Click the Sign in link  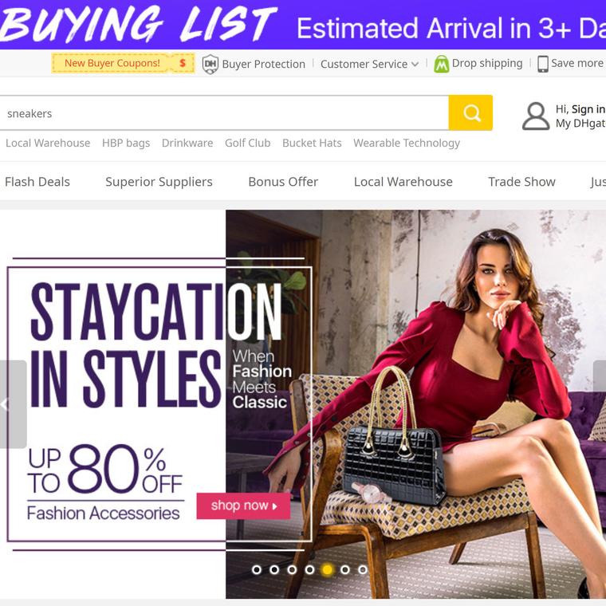[588, 109]
